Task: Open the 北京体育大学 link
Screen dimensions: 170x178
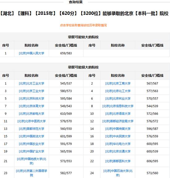Action: (x=32, y=106)
